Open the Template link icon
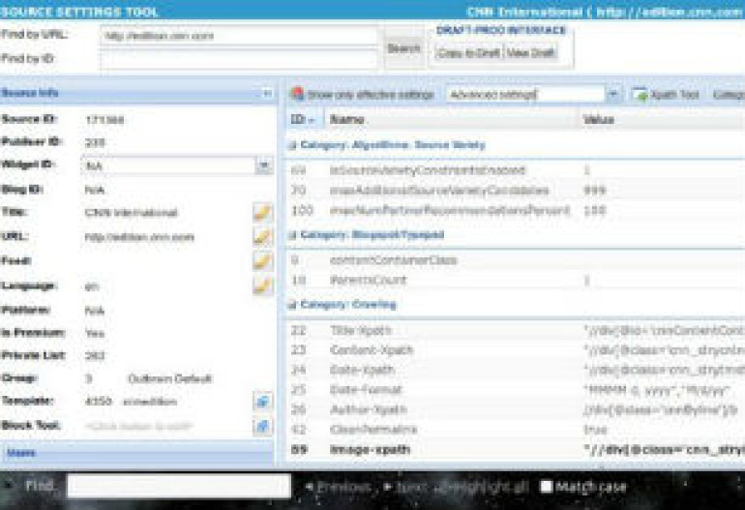This screenshot has height=510, width=745. [263, 402]
